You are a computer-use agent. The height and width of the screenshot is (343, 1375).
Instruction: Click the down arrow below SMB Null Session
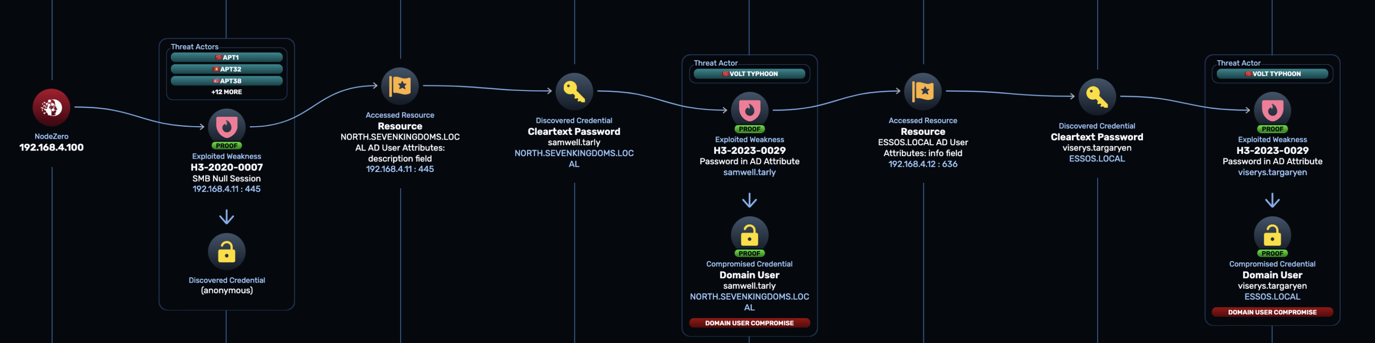226,217
